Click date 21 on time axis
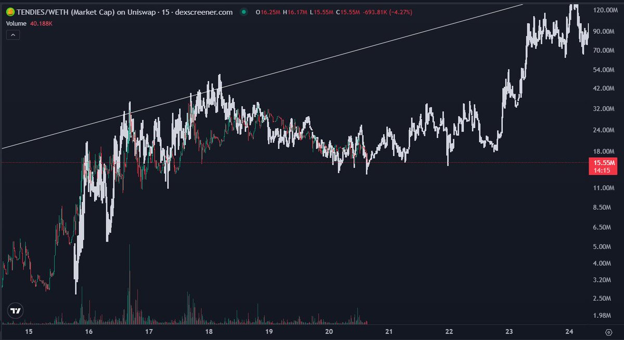The image size is (624, 340). click(x=389, y=332)
